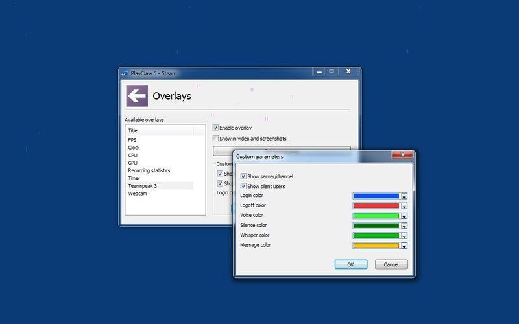Click the light green Voice color swatch

(376, 216)
